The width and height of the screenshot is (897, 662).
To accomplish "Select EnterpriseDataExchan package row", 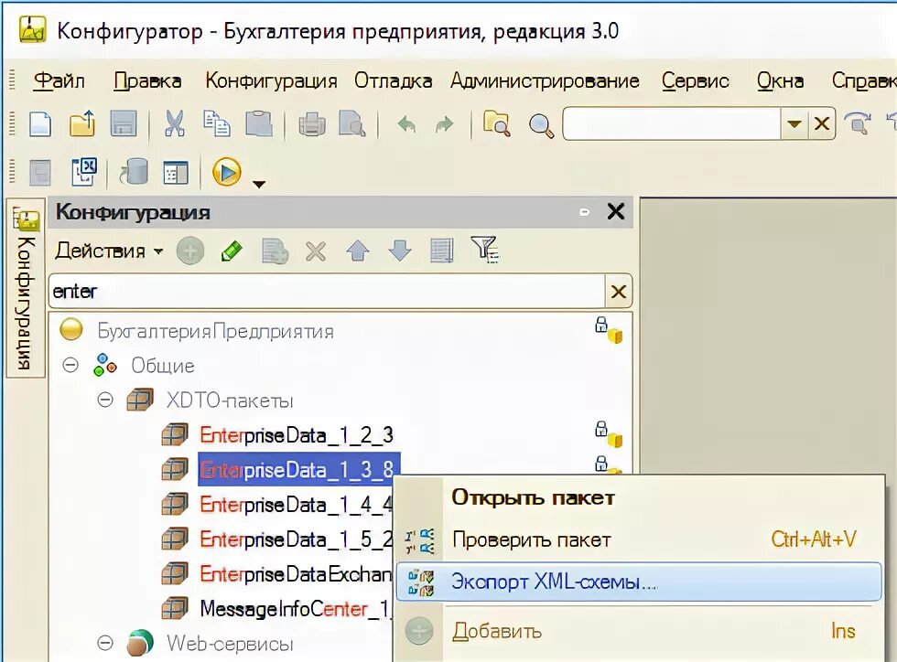I will (x=296, y=574).
